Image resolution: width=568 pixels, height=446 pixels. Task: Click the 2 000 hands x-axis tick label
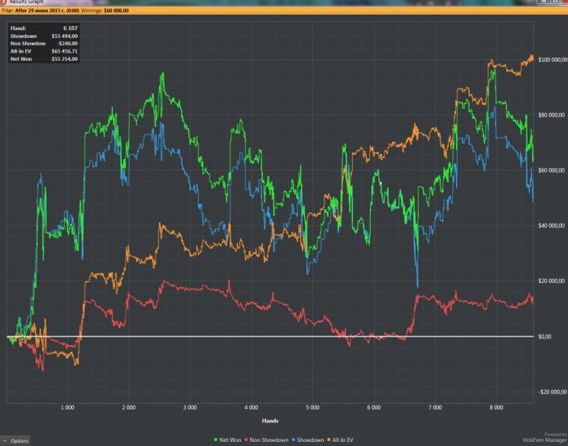128,407
